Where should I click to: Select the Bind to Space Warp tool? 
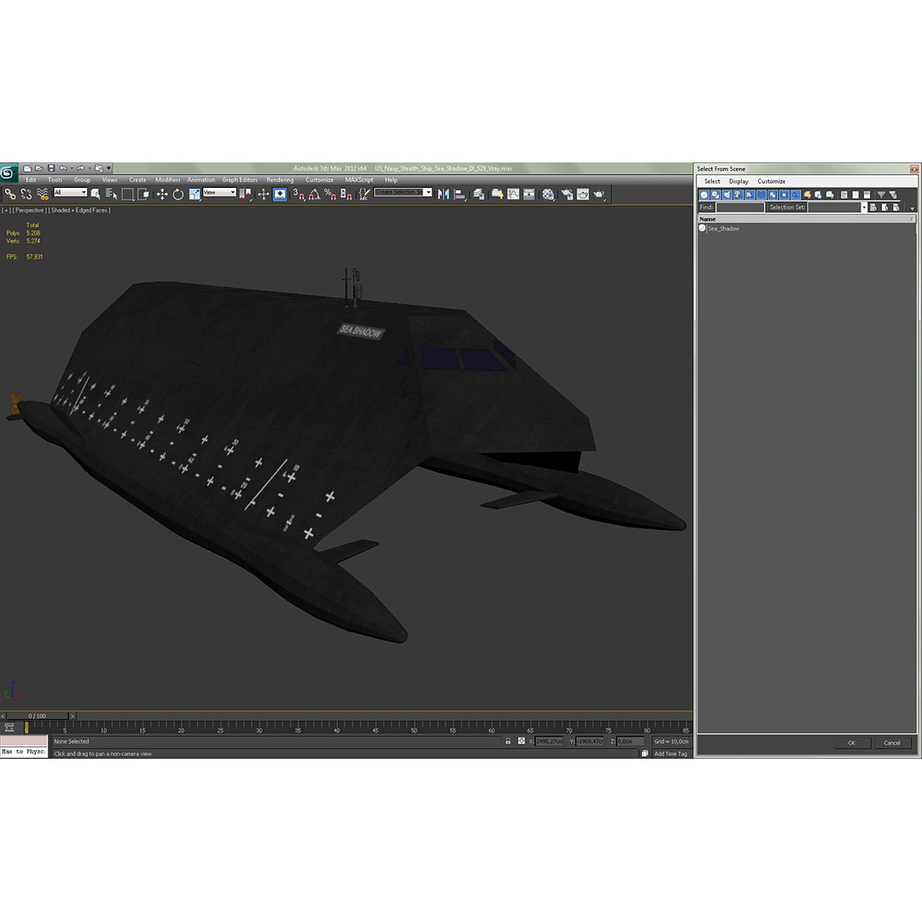pyautogui.click(x=43, y=194)
